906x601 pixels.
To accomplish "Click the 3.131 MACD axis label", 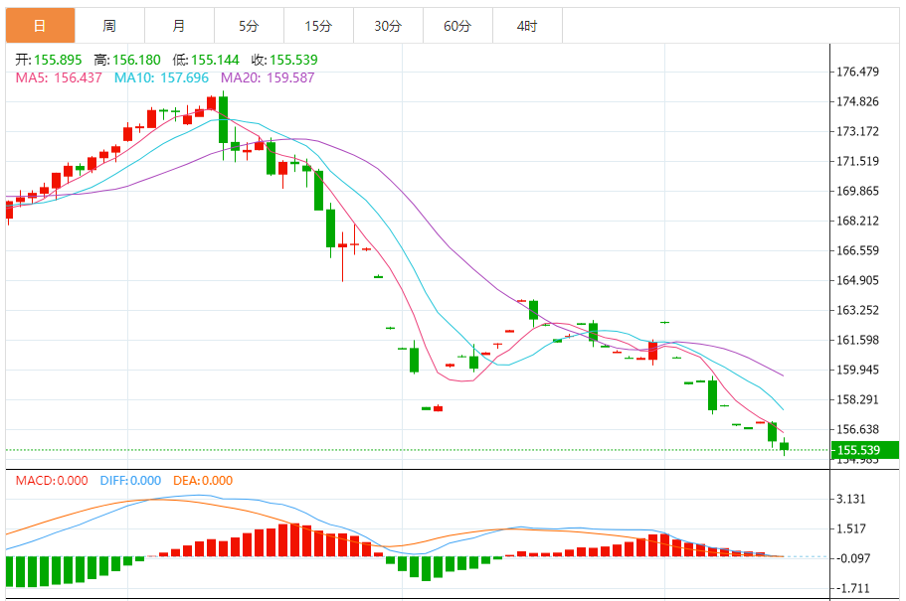I will pyautogui.click(x=851, y=499).
